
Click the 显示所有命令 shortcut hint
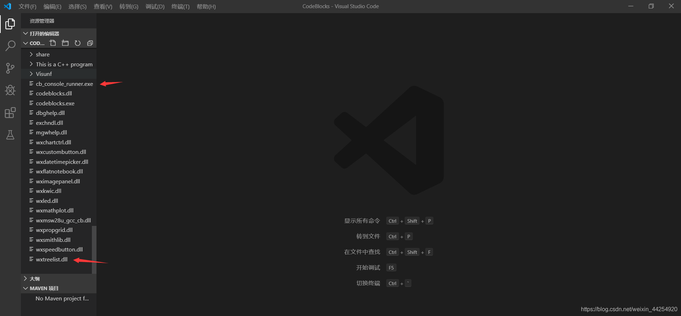click(362, 221)
